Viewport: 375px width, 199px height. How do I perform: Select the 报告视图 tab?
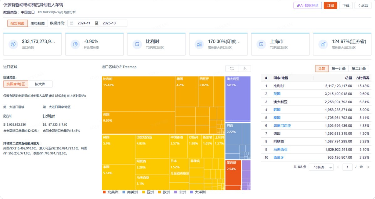18,23
